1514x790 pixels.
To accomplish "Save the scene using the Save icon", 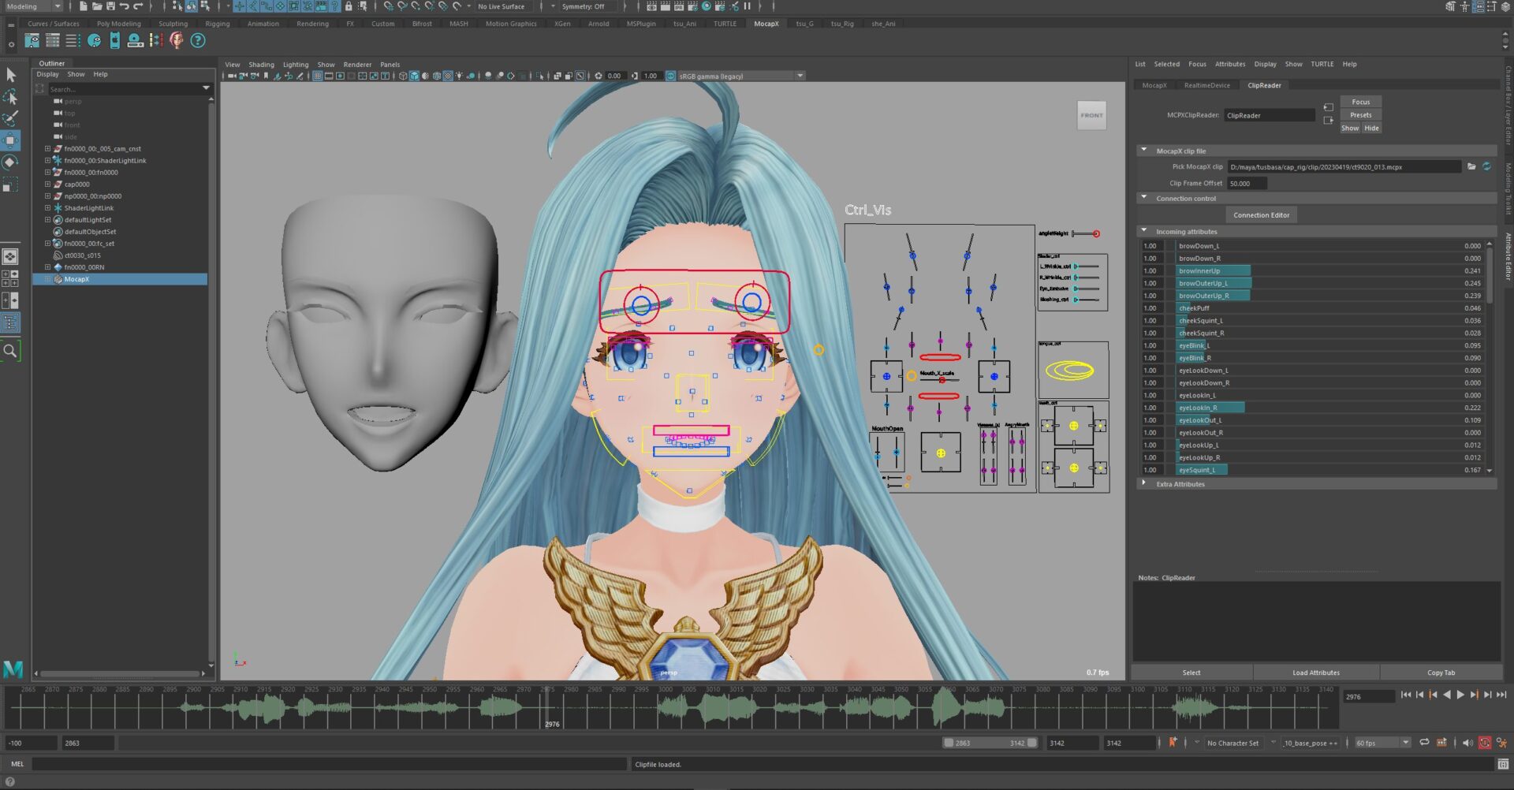I will [110, 6].
